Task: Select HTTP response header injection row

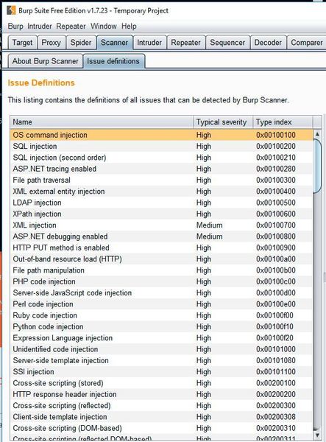Action: coord(161,394)
